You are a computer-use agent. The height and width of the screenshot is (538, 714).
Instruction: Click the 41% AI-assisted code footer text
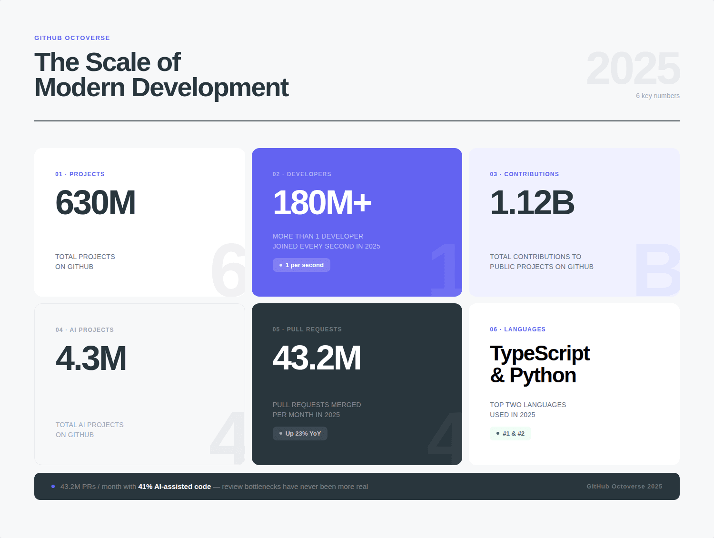175,487
